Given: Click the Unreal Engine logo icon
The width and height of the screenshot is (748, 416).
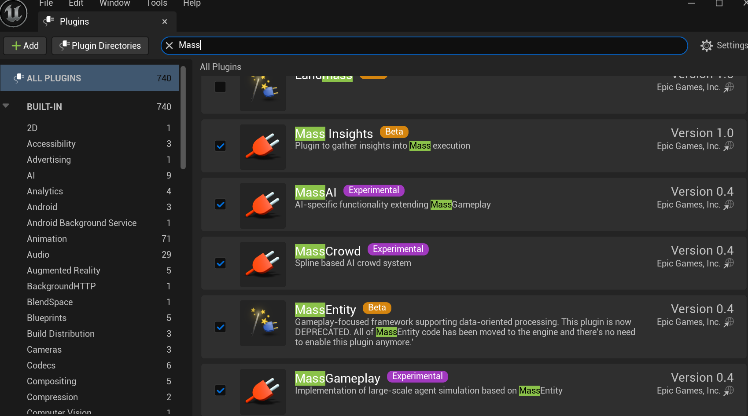Looking at the screenshot, I should [x=13, y=13].
